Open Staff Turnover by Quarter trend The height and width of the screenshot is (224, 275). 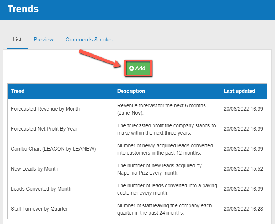(x=39, y=209)
